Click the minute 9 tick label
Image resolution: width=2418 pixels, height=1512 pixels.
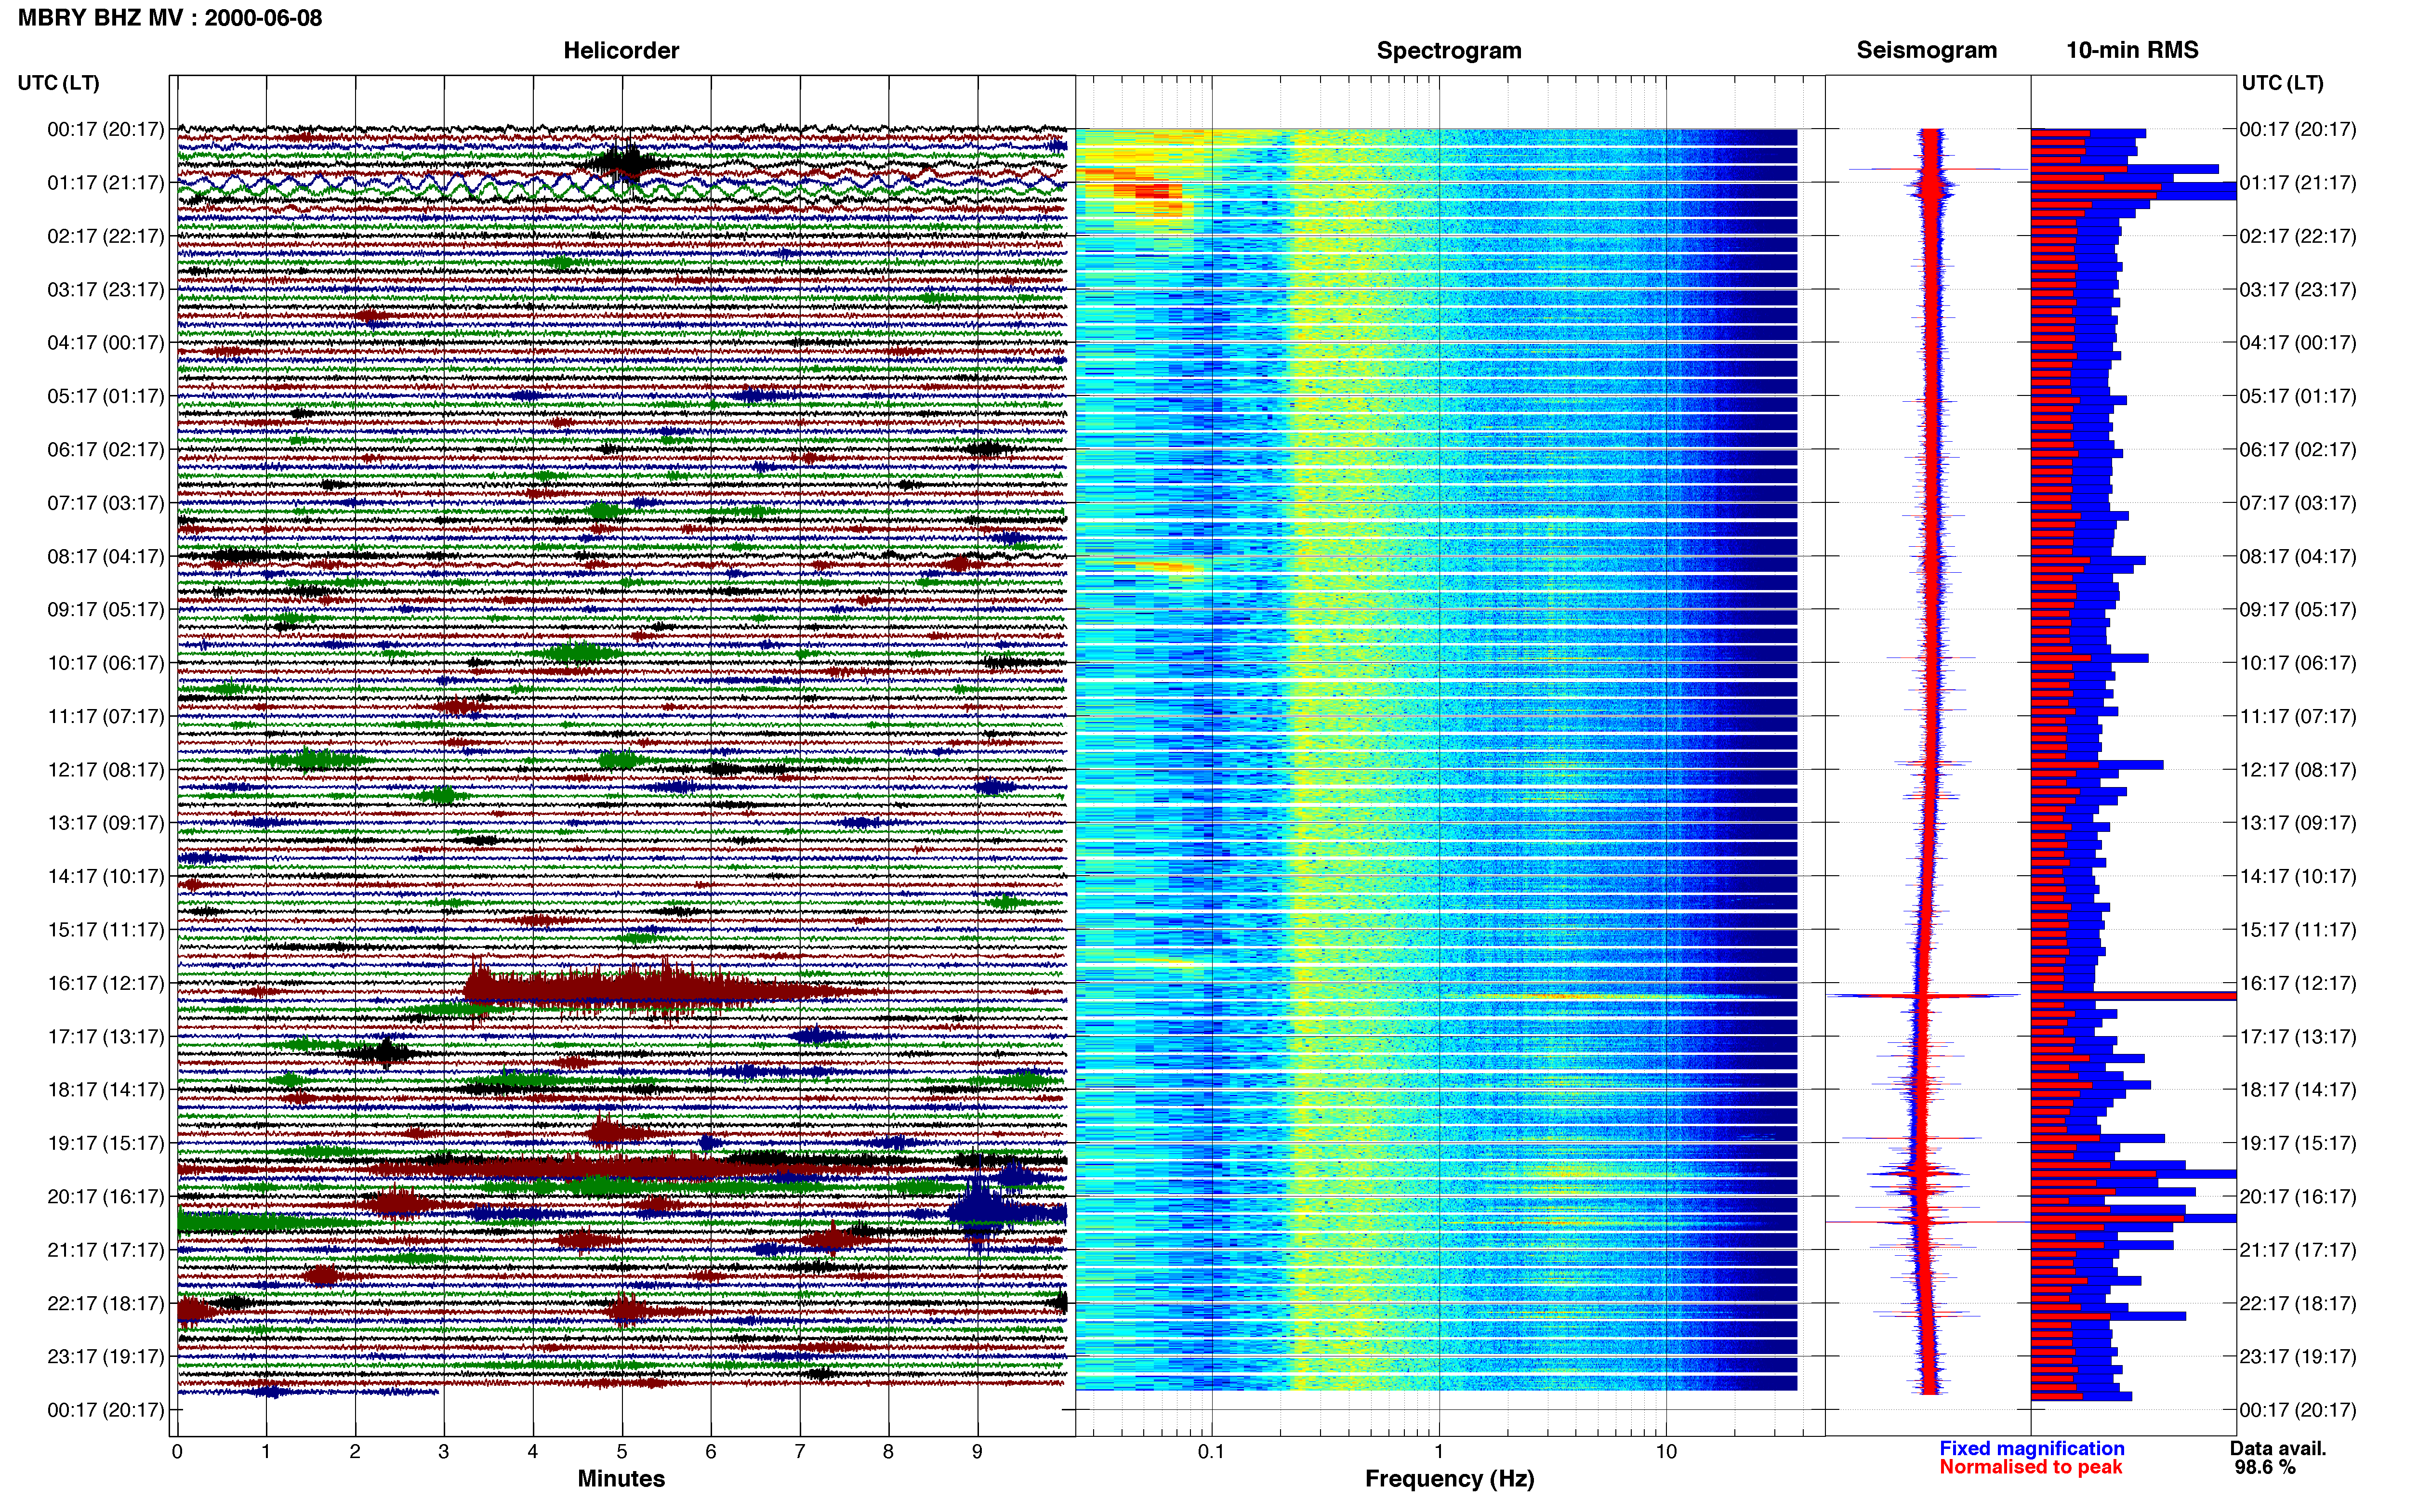[x=978, y=1452]
